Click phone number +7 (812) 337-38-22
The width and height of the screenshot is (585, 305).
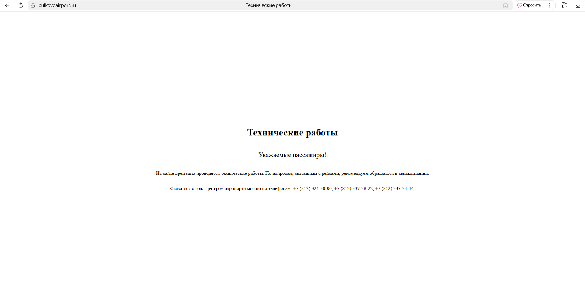click(353, 188)
